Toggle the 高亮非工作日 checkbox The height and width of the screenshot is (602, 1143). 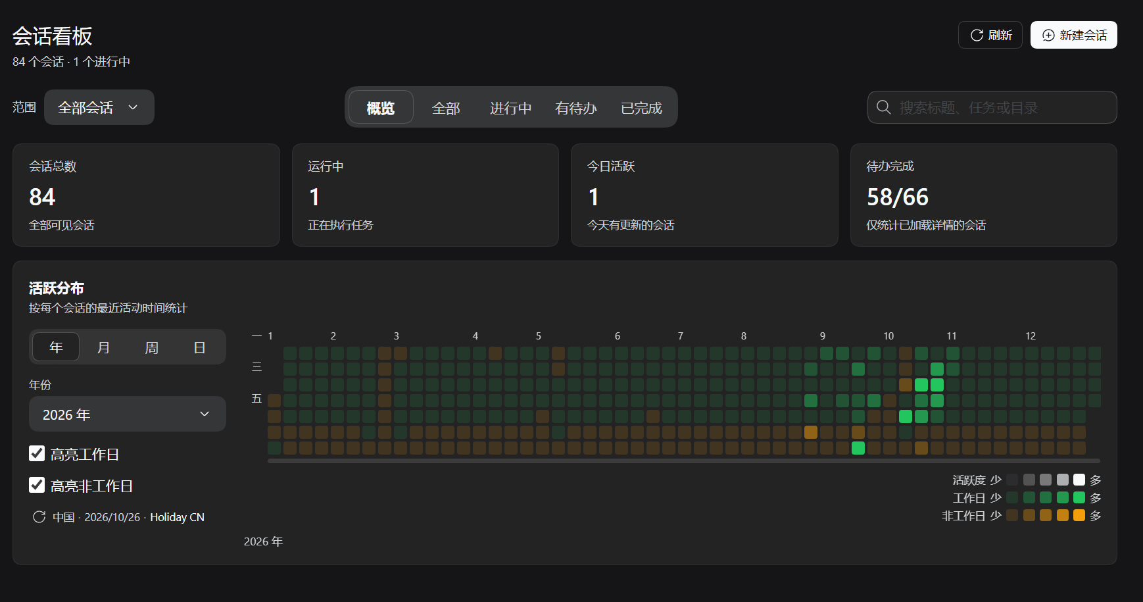(37, 485)
